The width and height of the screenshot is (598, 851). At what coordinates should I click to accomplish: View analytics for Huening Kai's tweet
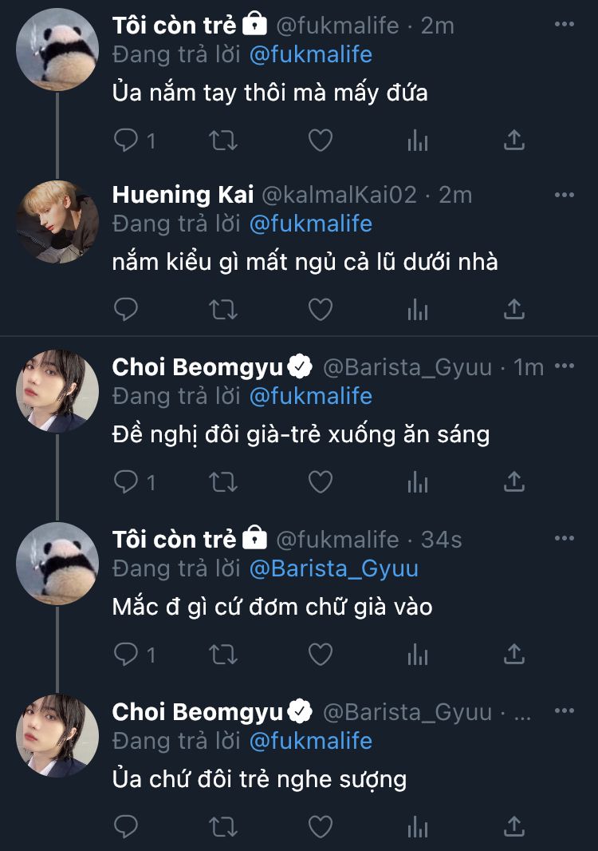417,309
